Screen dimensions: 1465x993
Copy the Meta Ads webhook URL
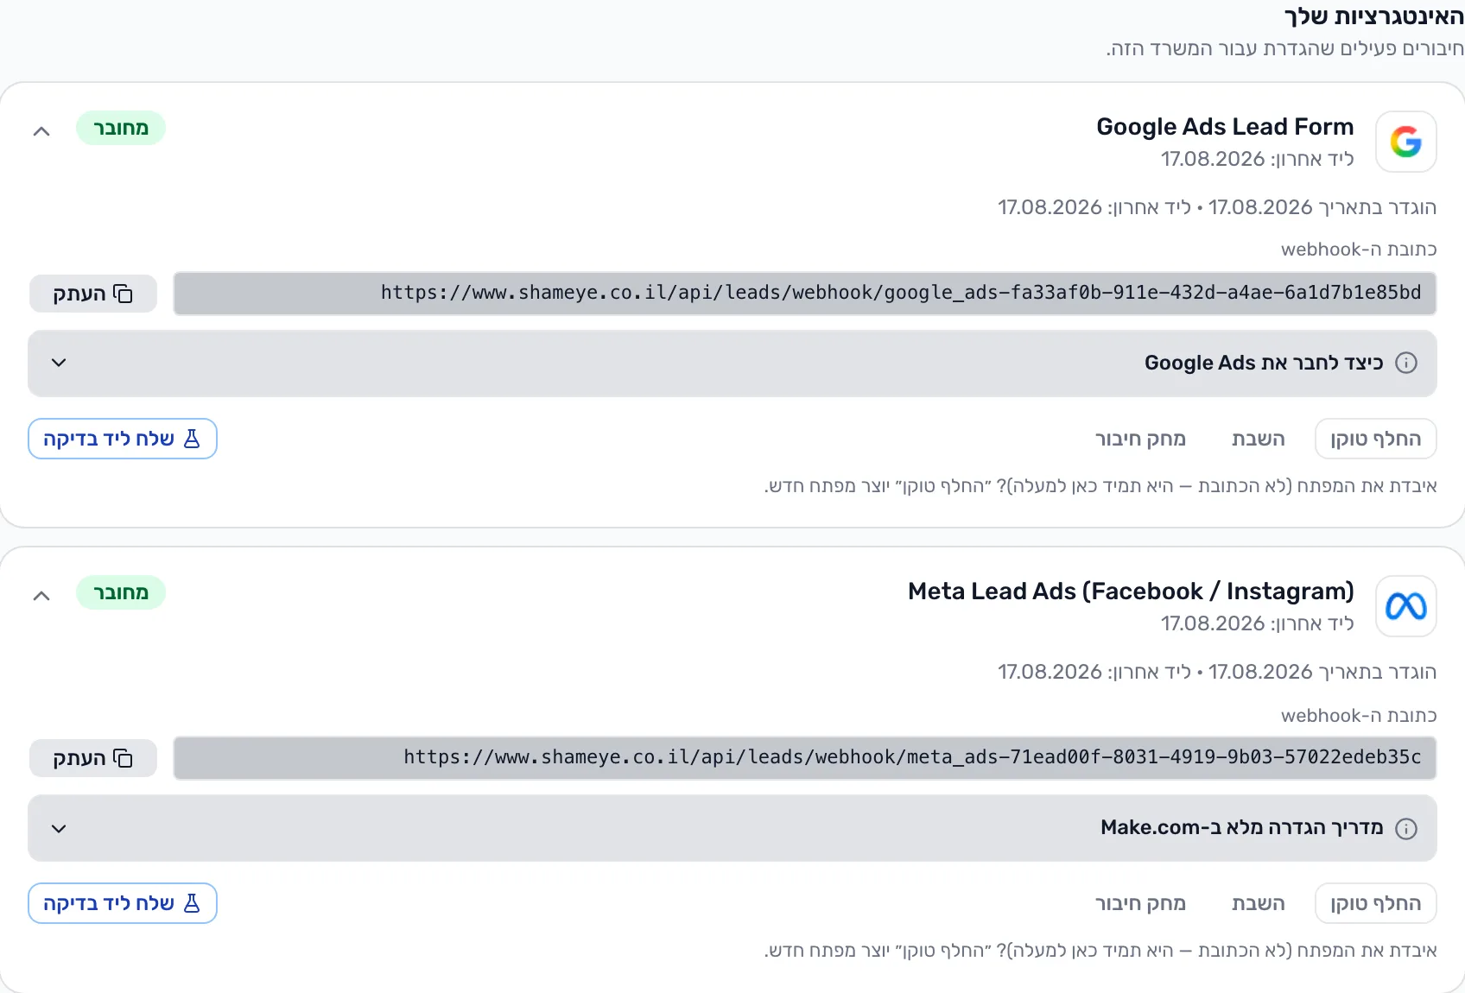pos(93,758)
